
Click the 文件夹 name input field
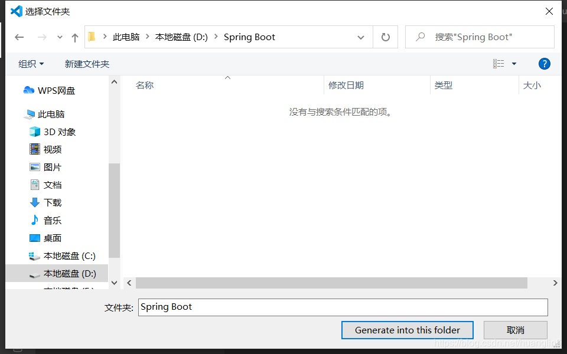tap(343, 307)
